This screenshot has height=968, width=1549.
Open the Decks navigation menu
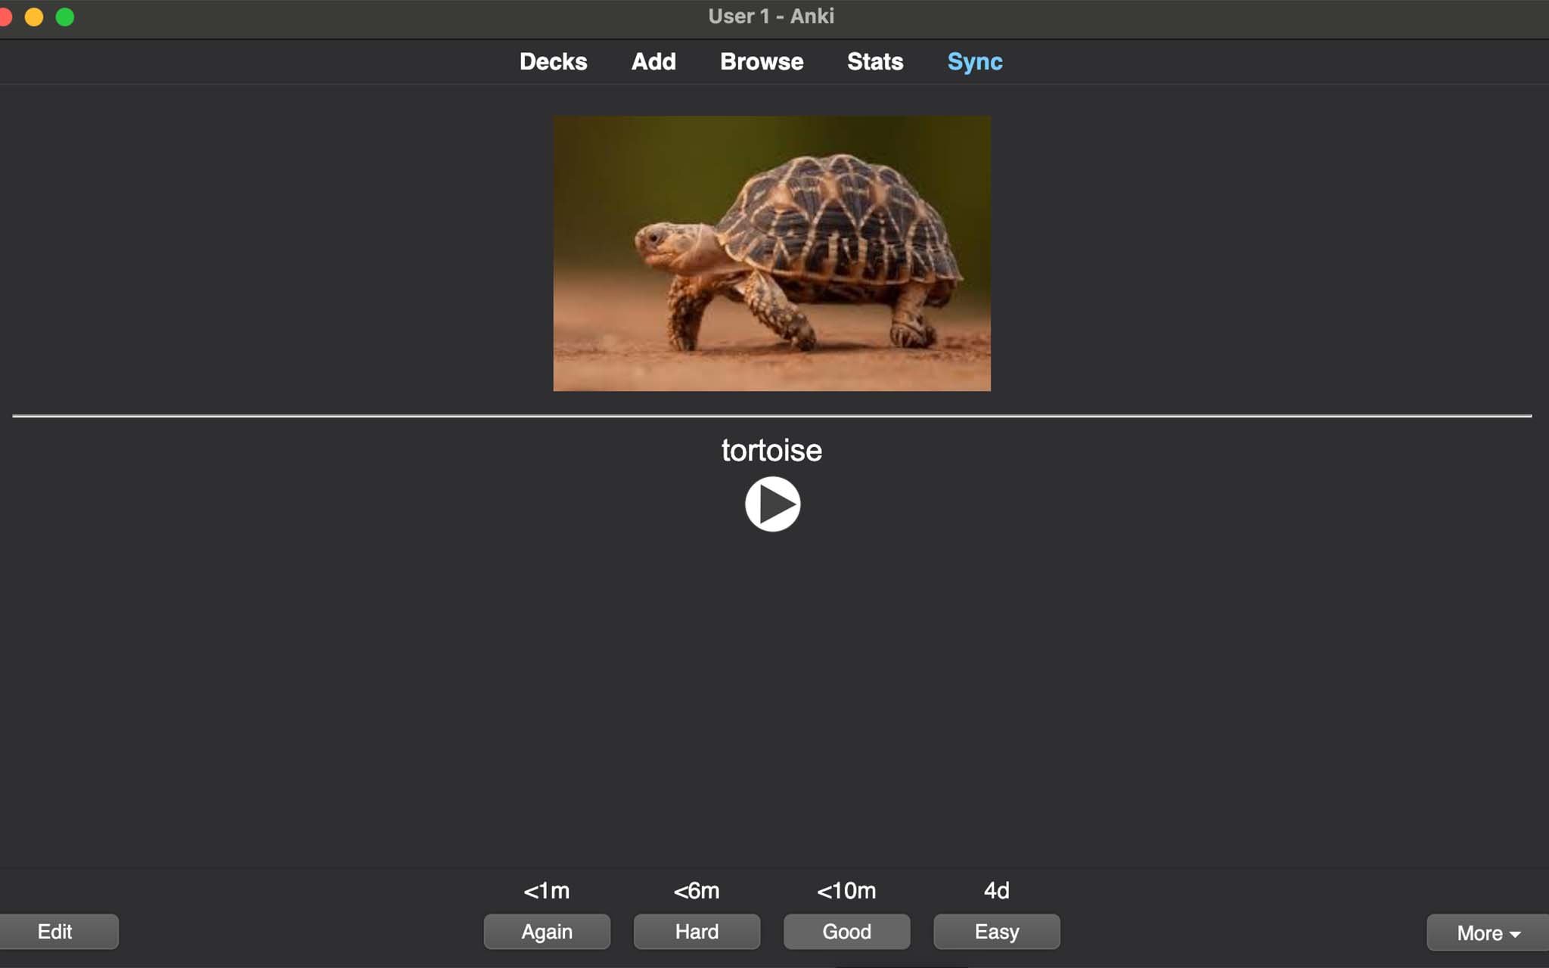[553, 61]
